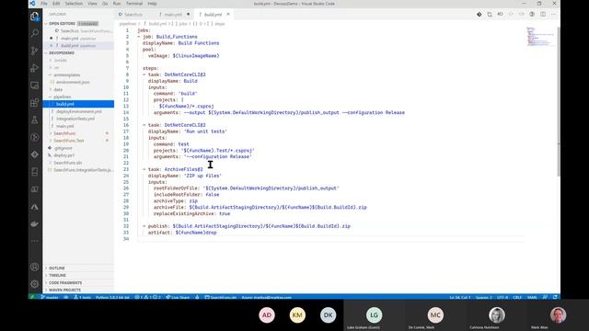Click the feedback icon in status bar

coord(545,297)
